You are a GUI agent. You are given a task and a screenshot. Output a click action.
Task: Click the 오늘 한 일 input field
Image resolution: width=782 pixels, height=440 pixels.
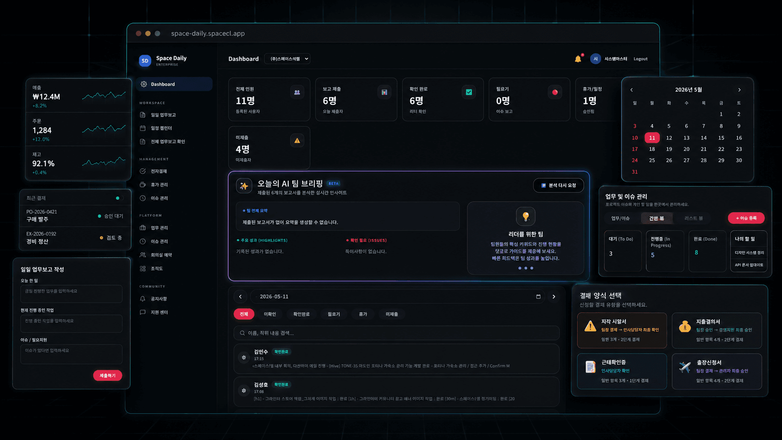(x=71, y=294)
